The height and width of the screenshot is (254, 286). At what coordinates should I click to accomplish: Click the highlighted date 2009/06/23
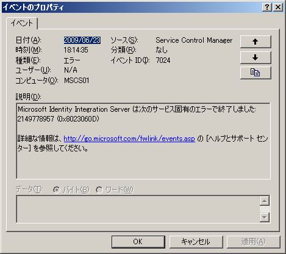pos(82,40)
